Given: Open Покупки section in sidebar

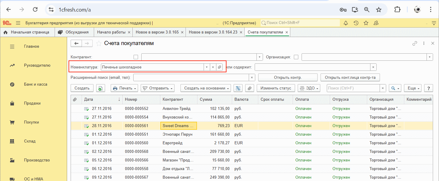Looking at the screenshot, I should coord(31,122).
